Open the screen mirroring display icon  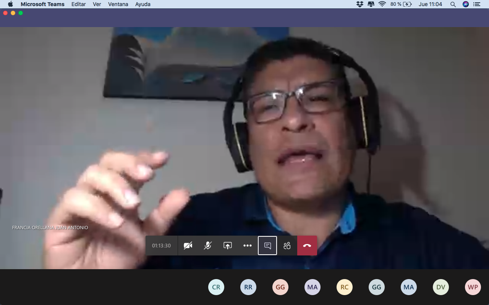371,4
